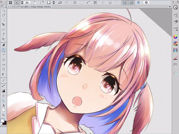Open the Color Set palette
Image resolution: width=179 pixels, height=134 pixels.
176,44
